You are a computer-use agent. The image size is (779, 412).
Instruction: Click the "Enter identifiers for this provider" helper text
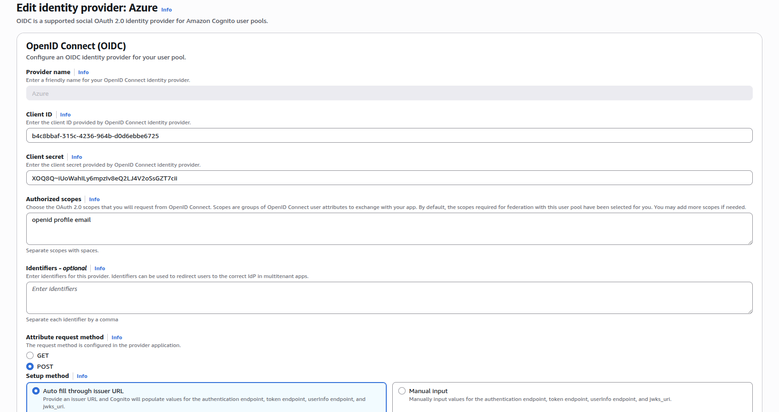click(x=167, y=276)
